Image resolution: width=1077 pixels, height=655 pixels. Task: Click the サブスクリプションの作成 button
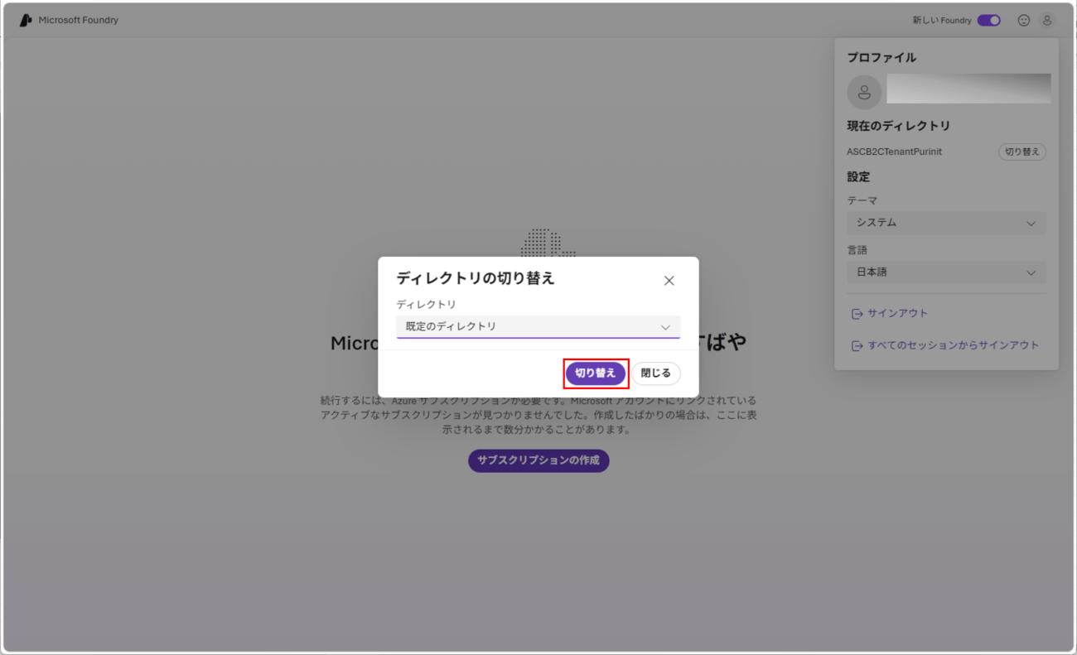point(538,460)
